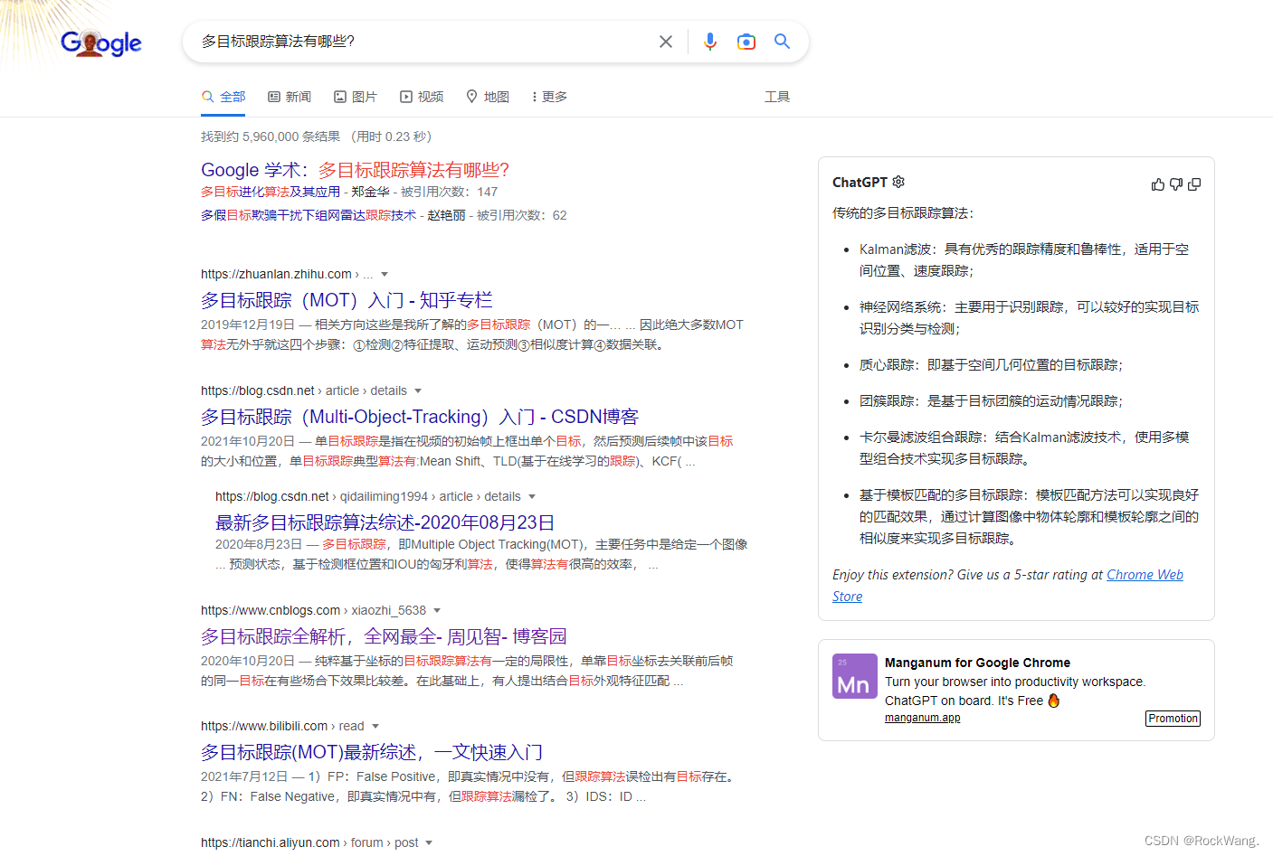Open ChatGPT extension settings gear
Viewport: 1273px width, 856px height.
coord(898,182)
